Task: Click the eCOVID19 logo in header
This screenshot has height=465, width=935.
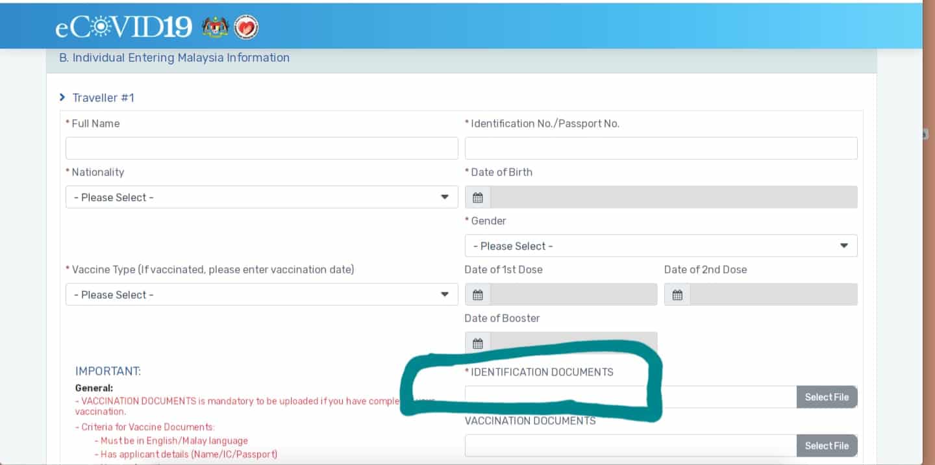Action: [x=123, y=27]
